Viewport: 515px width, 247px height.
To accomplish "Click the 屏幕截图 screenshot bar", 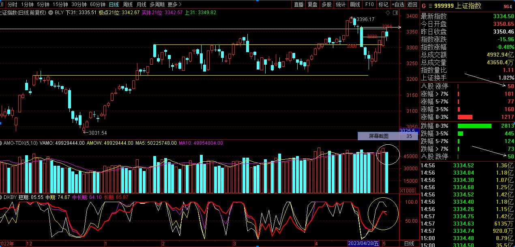I will click(378, 136).
